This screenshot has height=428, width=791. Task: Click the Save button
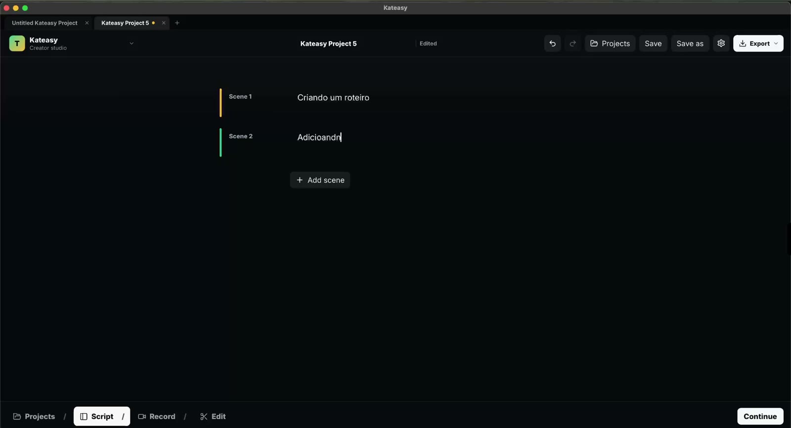coord(653,43)
